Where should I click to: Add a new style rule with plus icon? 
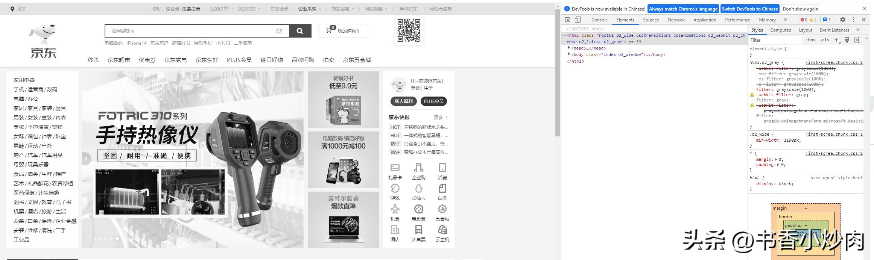(836, 40)
